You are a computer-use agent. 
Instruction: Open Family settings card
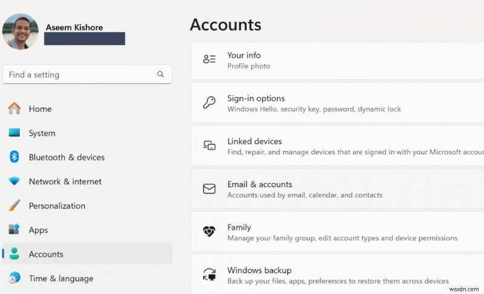[x=338, y=231]
